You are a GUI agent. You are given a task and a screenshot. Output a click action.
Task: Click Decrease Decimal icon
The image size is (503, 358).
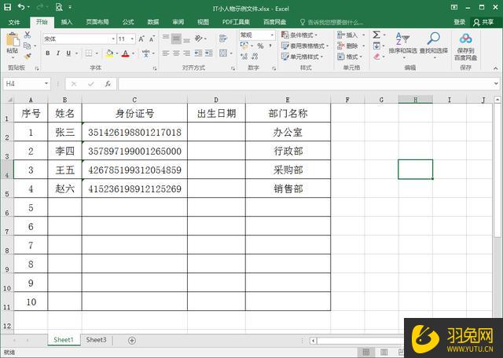255,57
